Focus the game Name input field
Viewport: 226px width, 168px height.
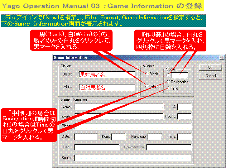click(x=119, y=107)
